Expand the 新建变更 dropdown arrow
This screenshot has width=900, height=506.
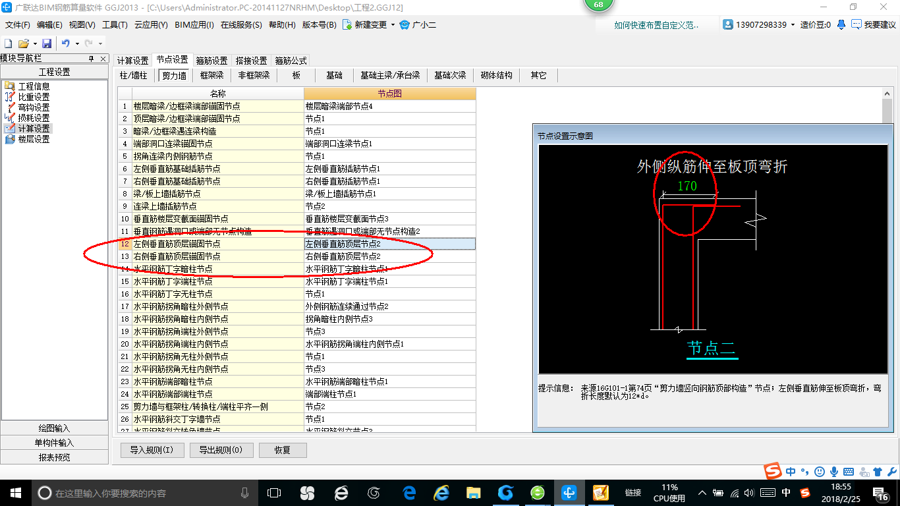coord(393,25)
